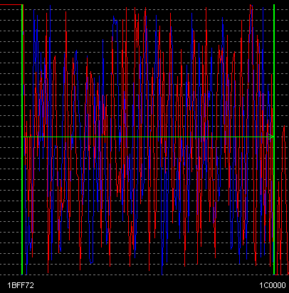Click the junction of center line and start marker

point(22,137)
